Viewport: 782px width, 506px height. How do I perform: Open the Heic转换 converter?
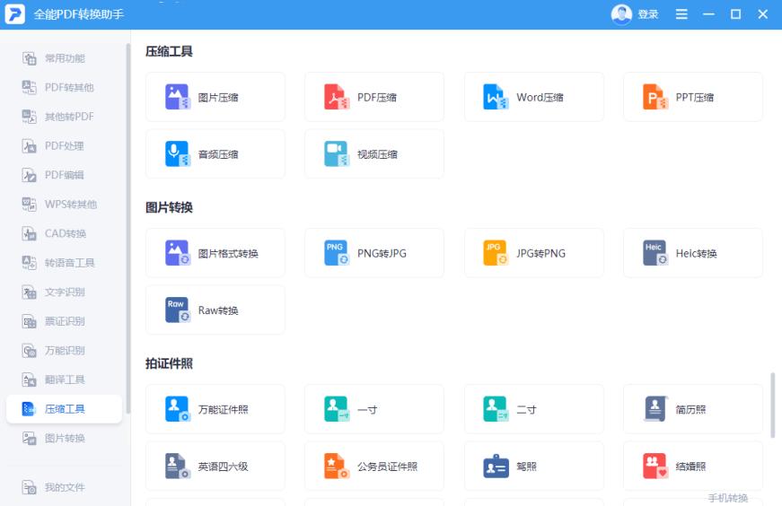tap(692, 253)
